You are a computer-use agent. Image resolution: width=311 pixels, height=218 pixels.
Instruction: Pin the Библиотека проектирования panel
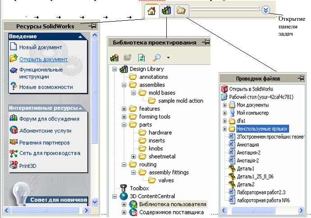pyautogui.click(x=206, y=42)
